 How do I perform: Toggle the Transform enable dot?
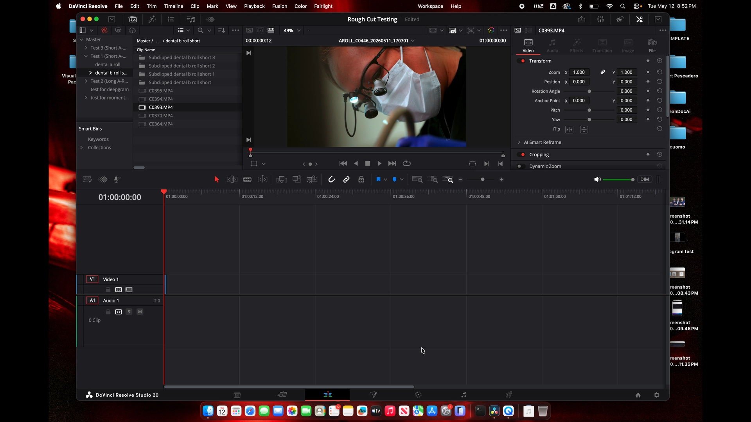(523, 61)
